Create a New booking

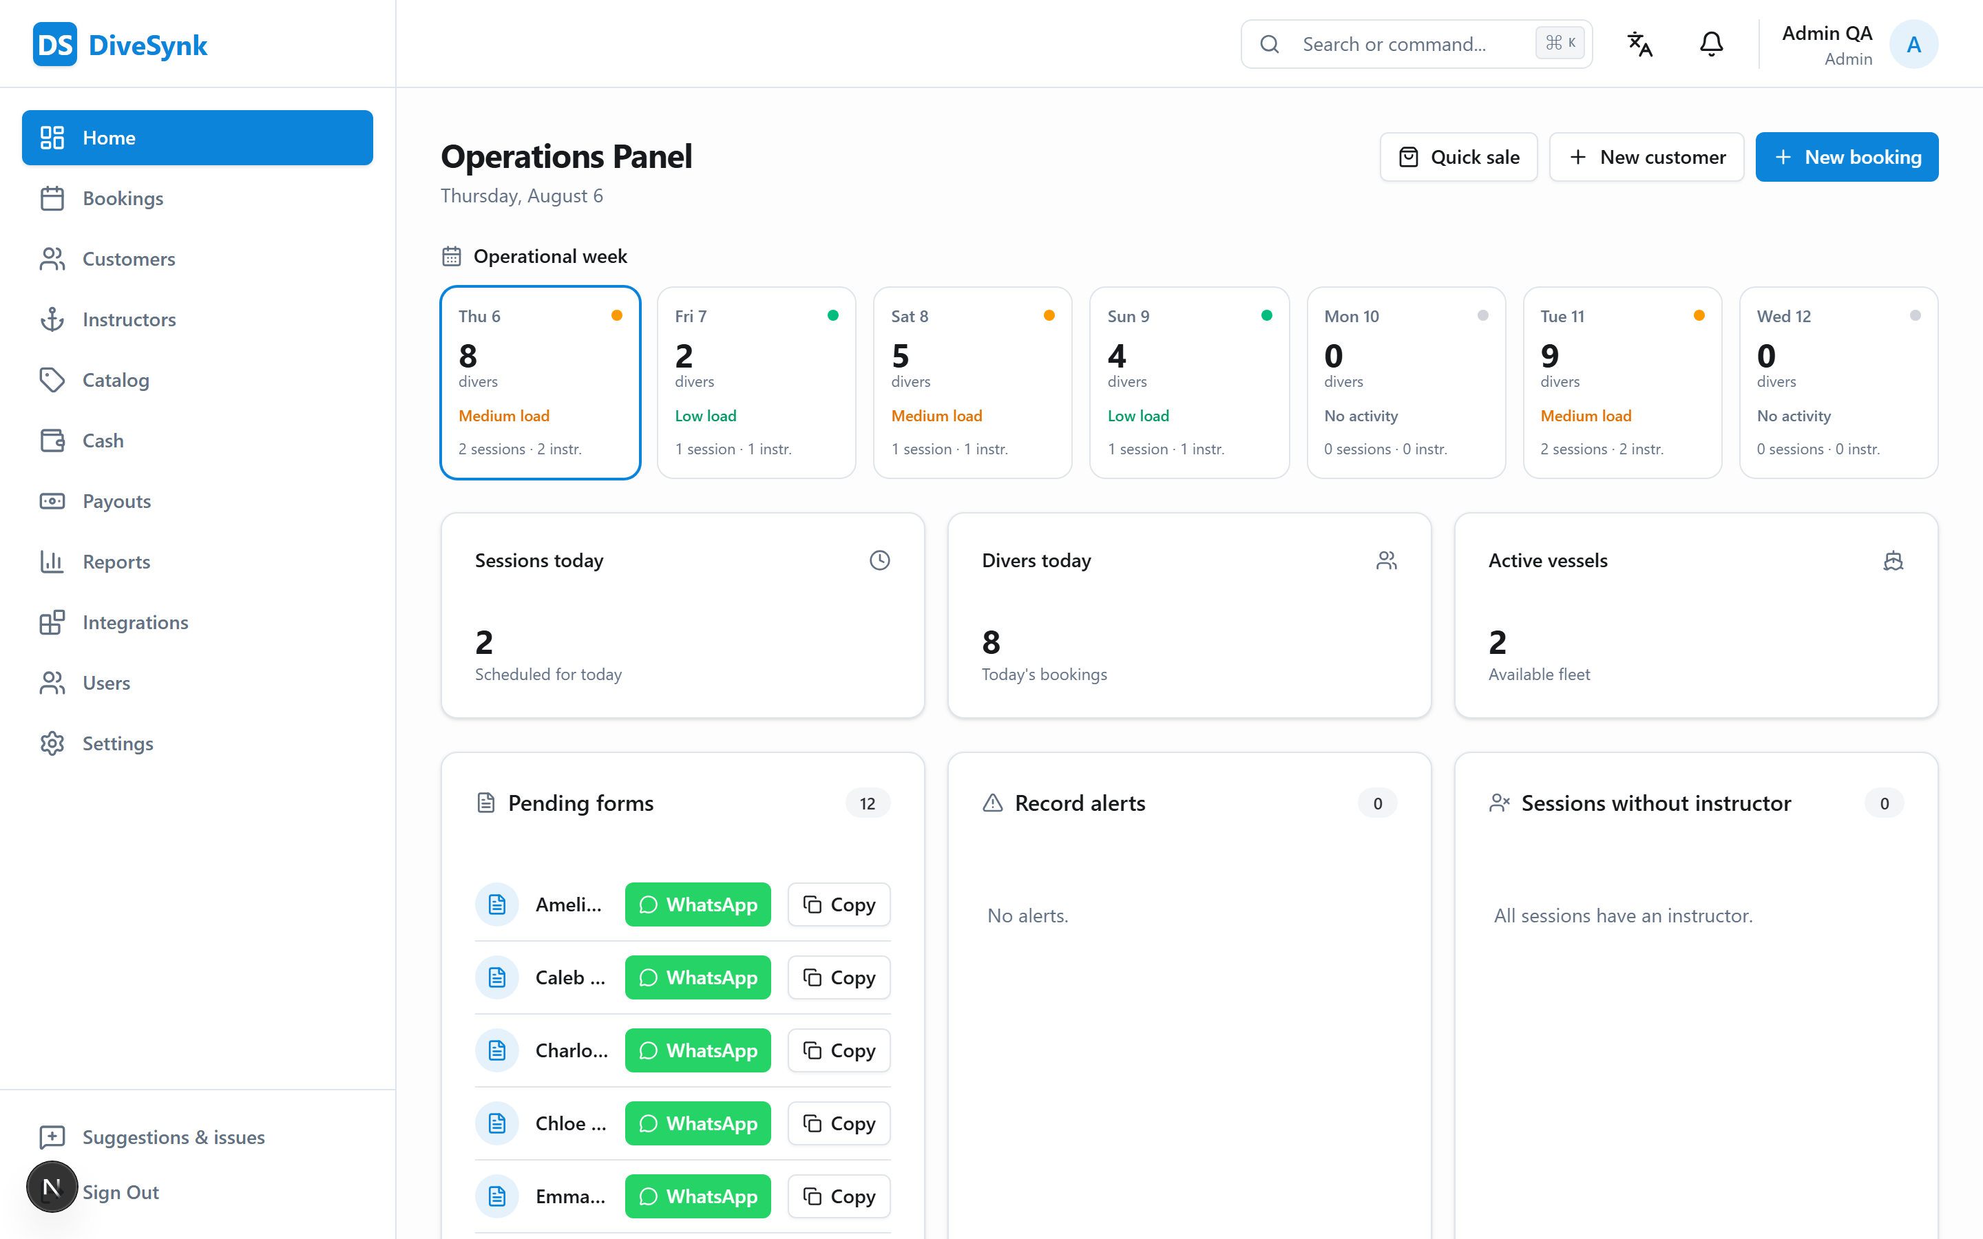[x=1846, y=158]
